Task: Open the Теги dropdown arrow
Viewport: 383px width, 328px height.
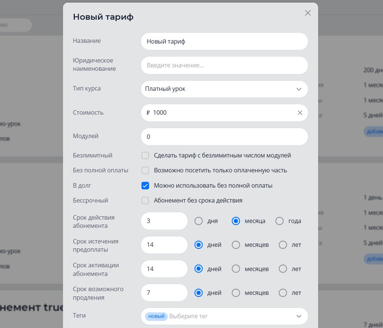Action: pyautogui.click(x=298, y=316)
